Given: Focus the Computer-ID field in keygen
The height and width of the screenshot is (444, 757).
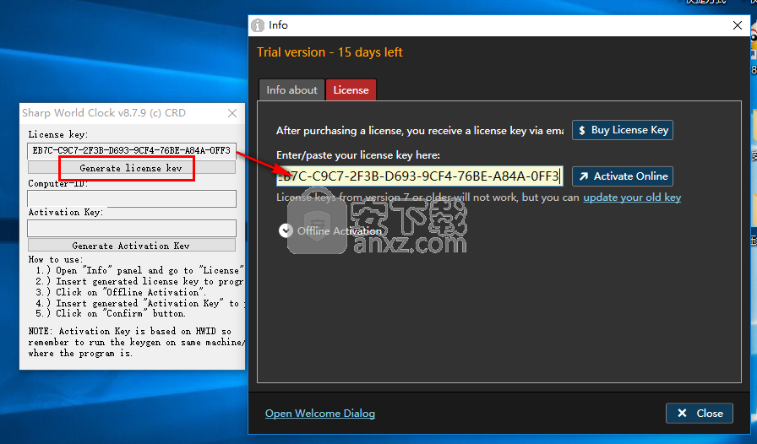Looking at the screenshot, I should click(x=131, y=199).
